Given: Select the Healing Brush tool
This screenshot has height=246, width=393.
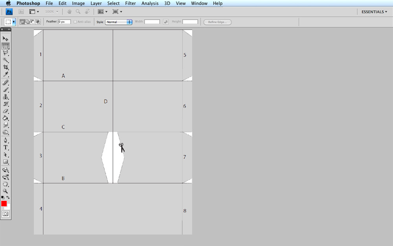Looking at the screenshot, I should tap(6, 82).
